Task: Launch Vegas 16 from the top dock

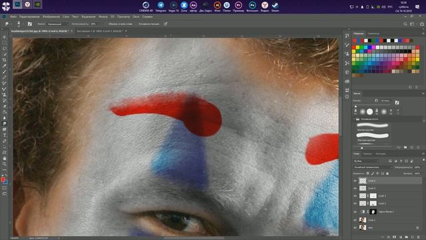Action: [x=173, y=7]
